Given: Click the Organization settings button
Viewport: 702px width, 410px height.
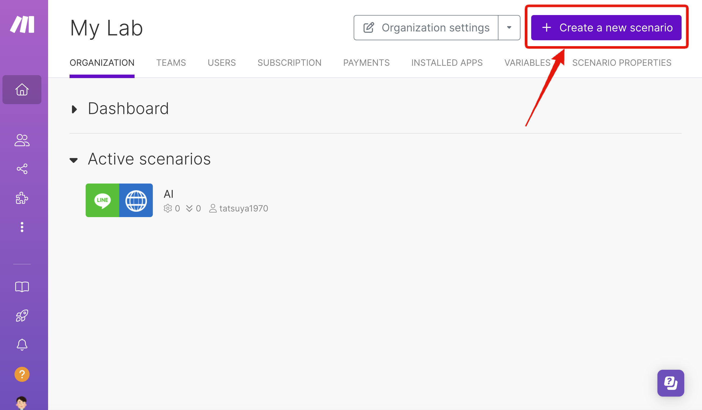Looking at the screenshot, I should tap(426, 28).
